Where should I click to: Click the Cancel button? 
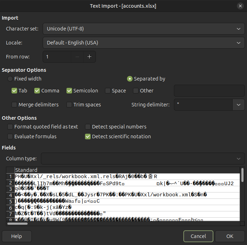[198, 236]
